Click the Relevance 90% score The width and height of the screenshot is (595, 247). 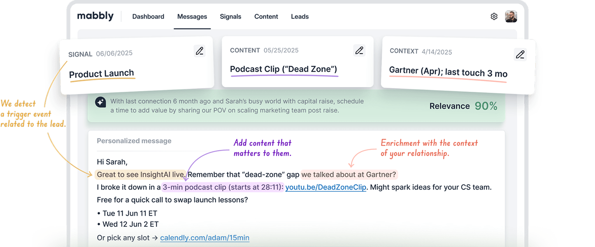[463, 106]
